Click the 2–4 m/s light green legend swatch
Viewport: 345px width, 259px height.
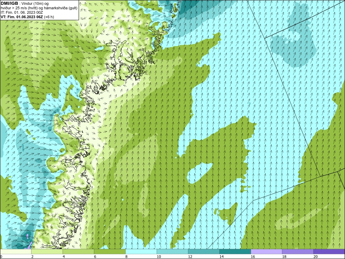(47, 251)
